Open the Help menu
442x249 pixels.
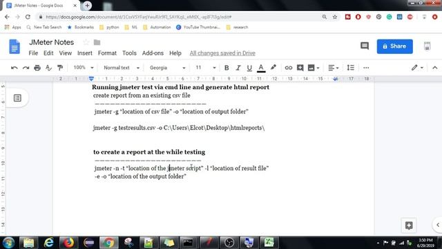tap(175, 53)
